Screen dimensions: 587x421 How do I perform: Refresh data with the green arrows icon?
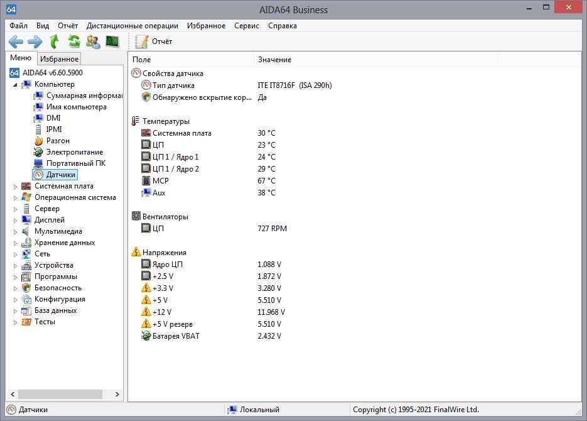[73, 41]
